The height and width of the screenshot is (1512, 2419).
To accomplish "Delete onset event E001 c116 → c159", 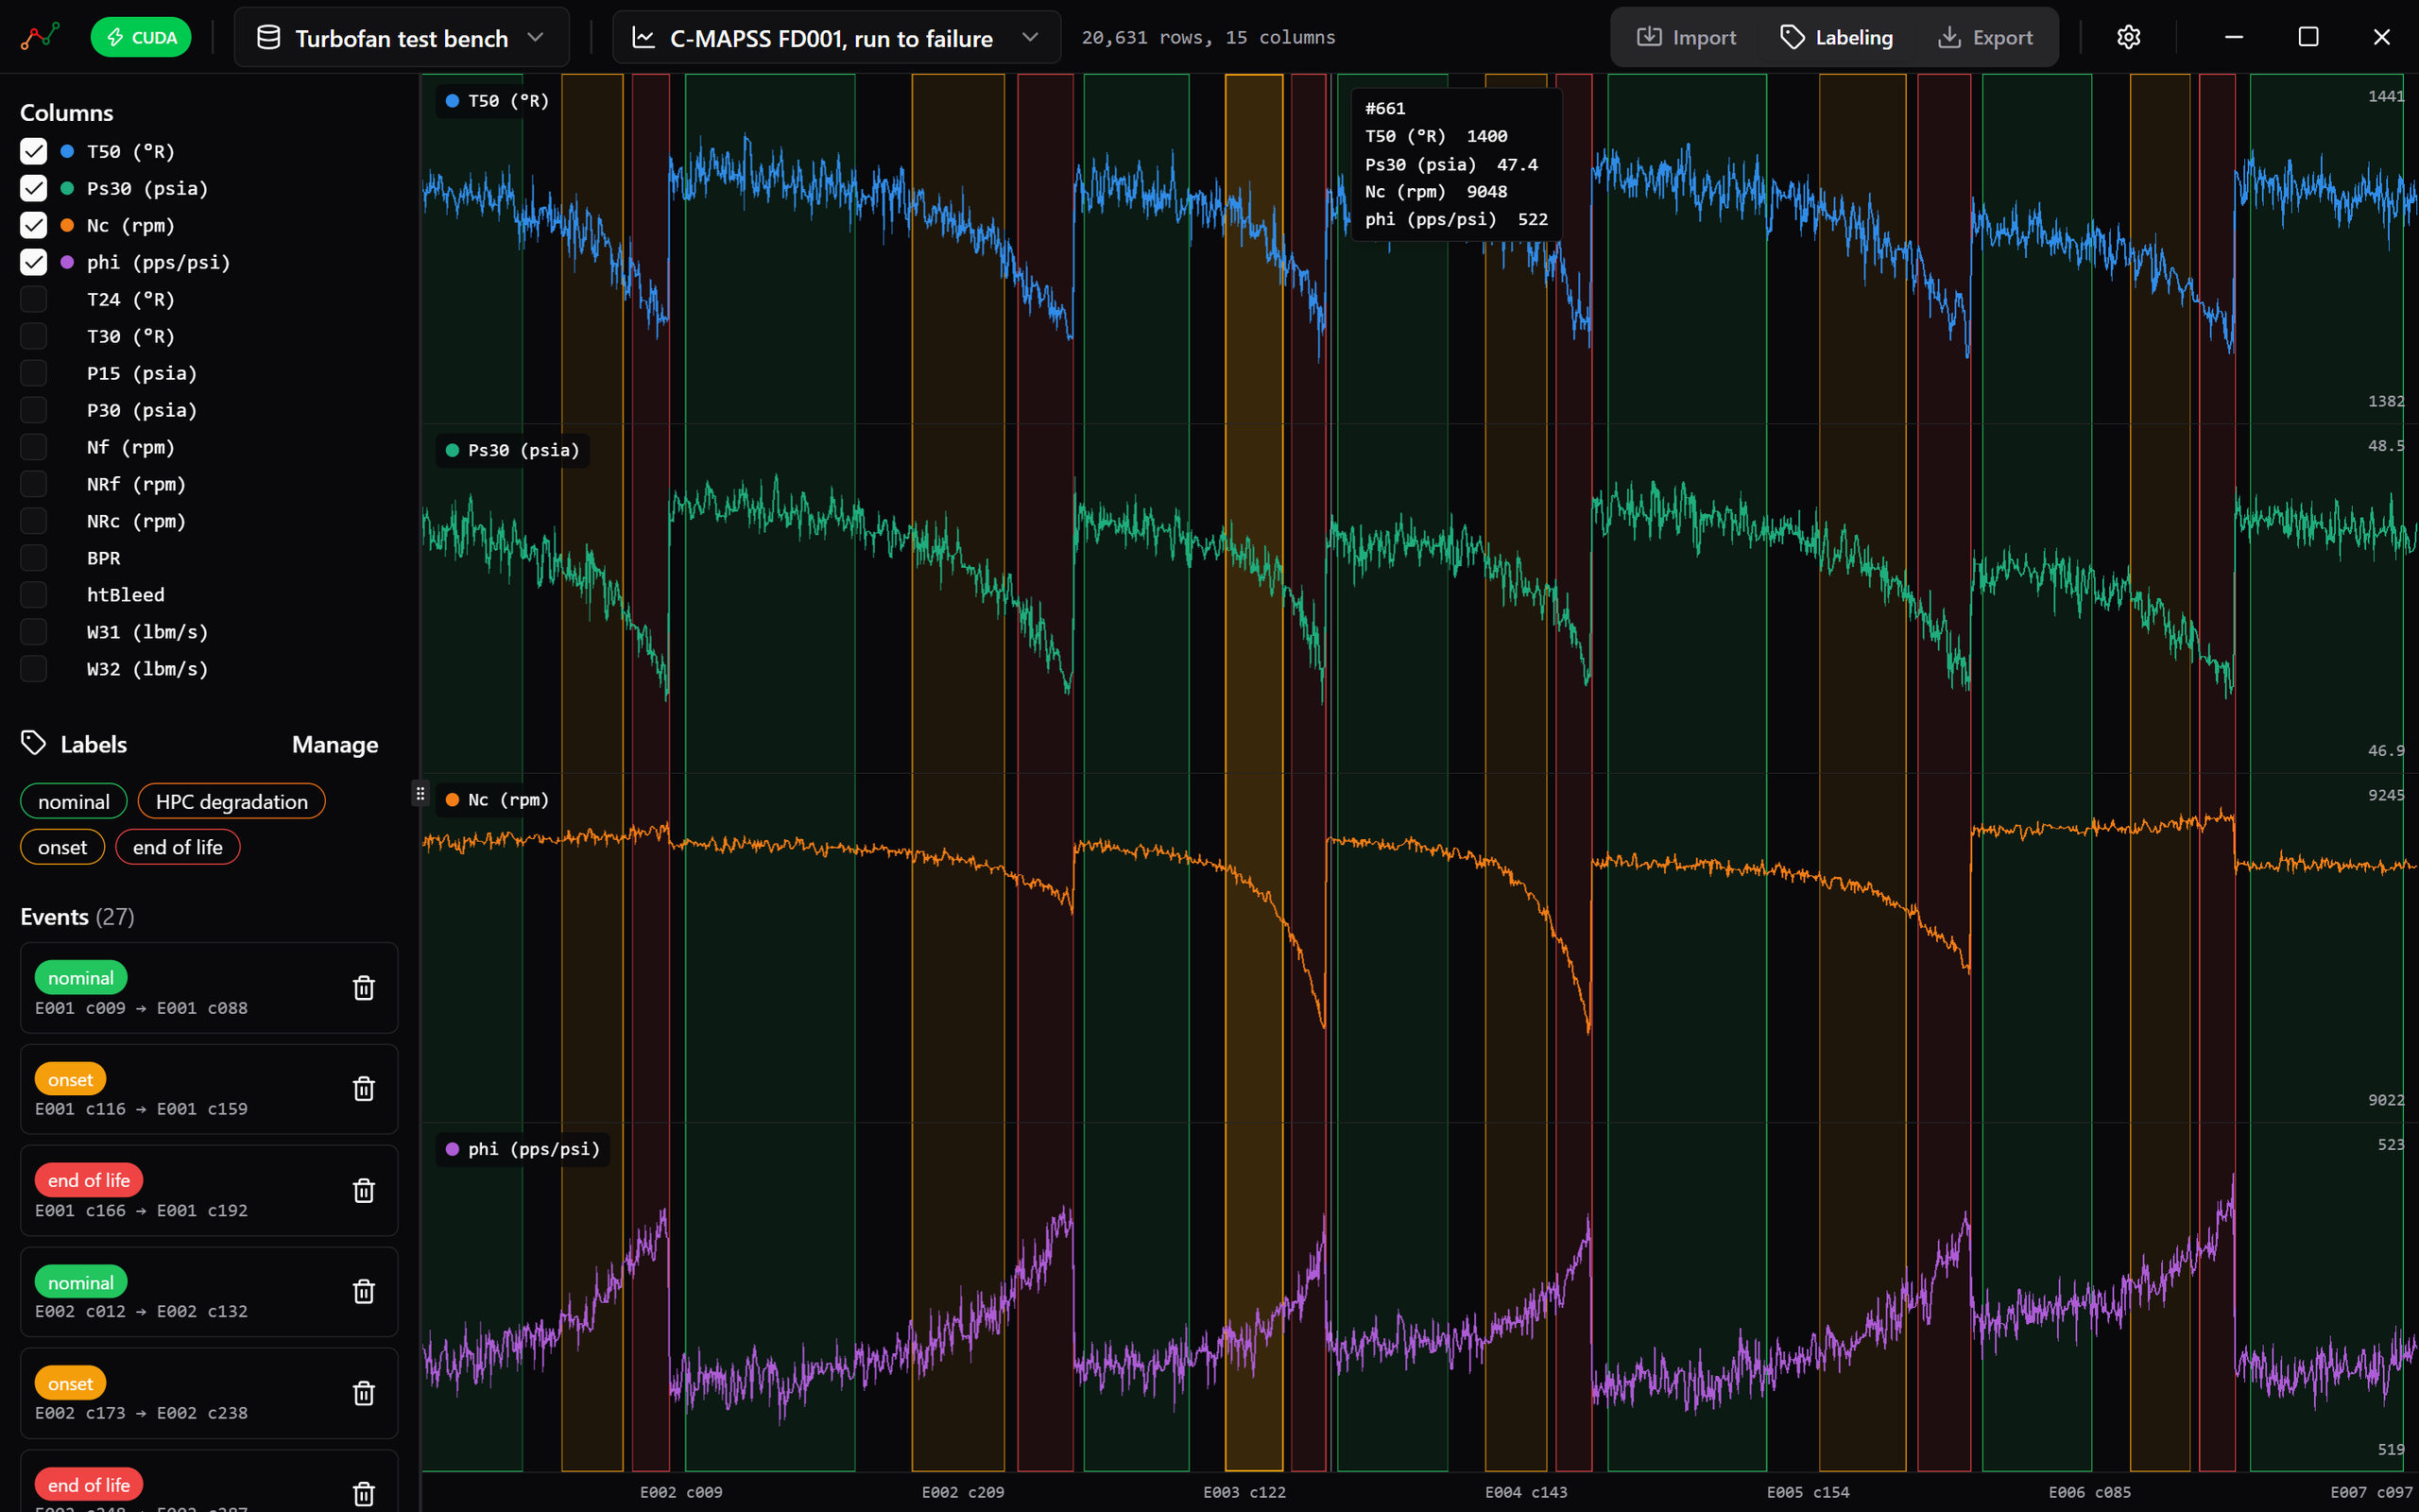I will pos(364,1089).
